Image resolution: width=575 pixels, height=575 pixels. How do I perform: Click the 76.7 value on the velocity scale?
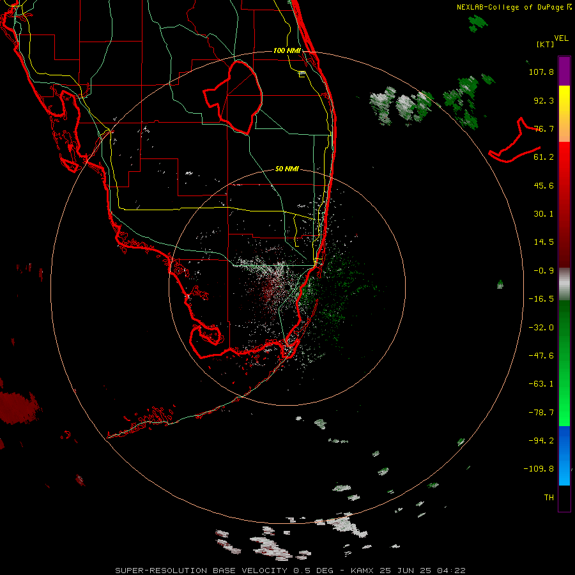point(544,128)
